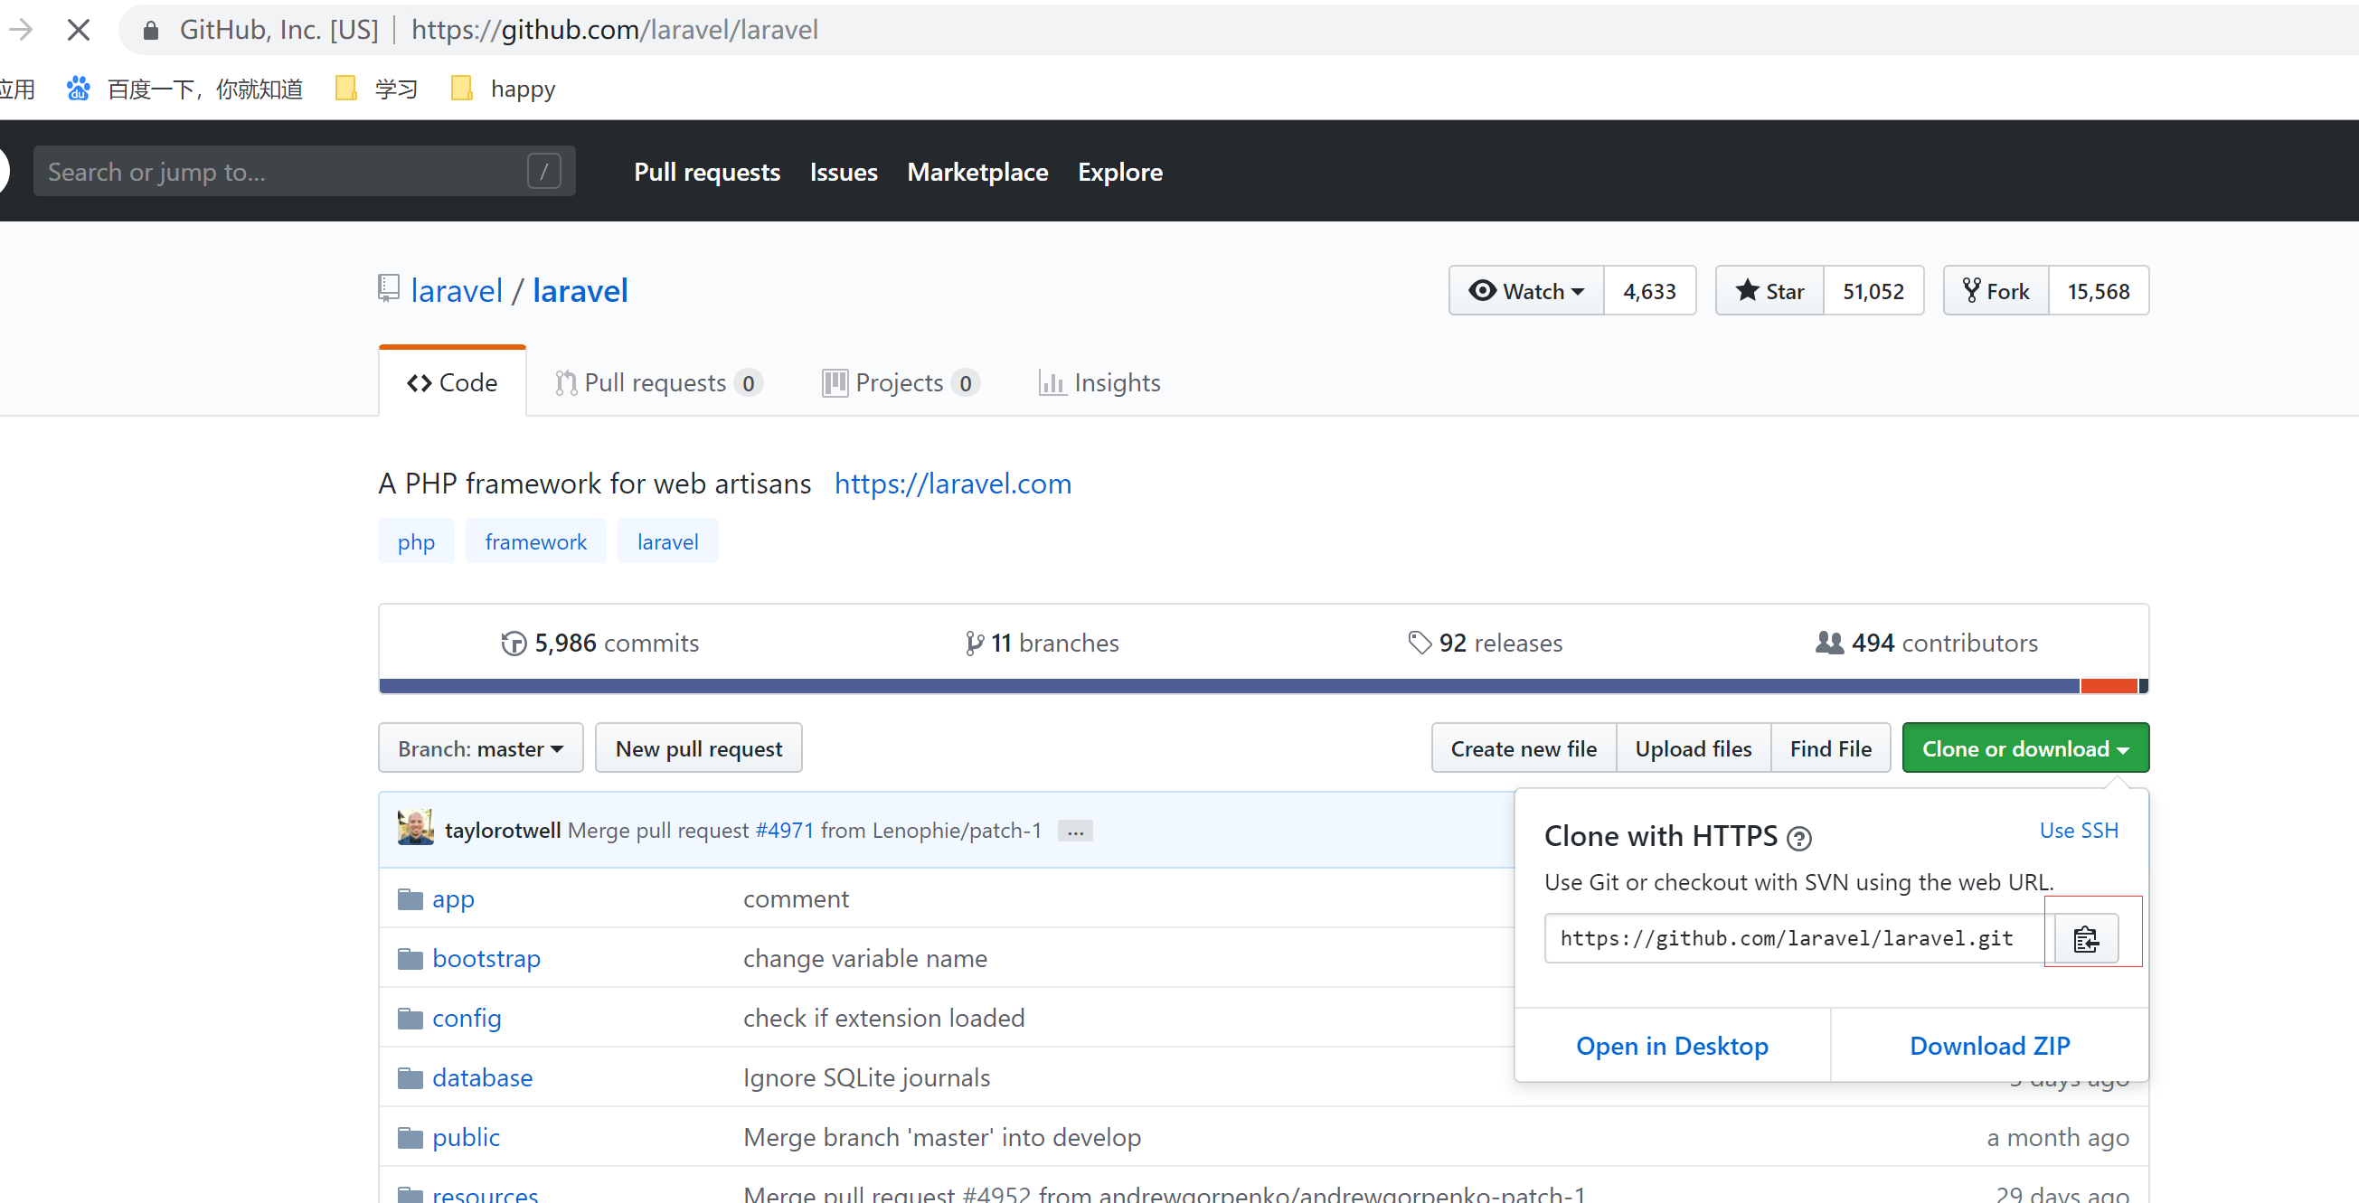The width and height of the screenshot is (2359, 1203).
Task: Click taylorotwell's avatar thumbnail
Action: [x=416, y=828]
